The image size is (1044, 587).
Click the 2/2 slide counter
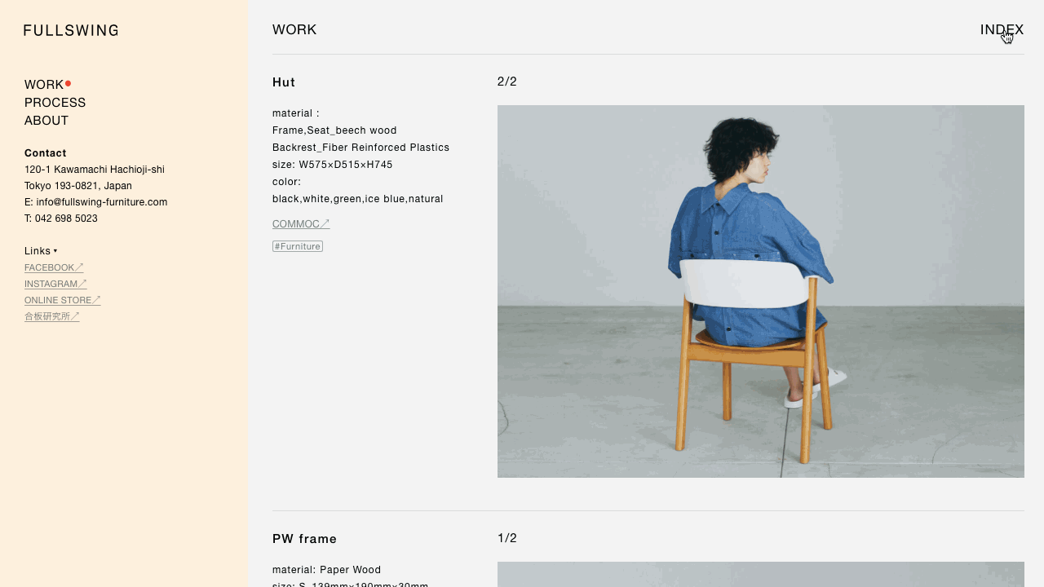(507, 82)
